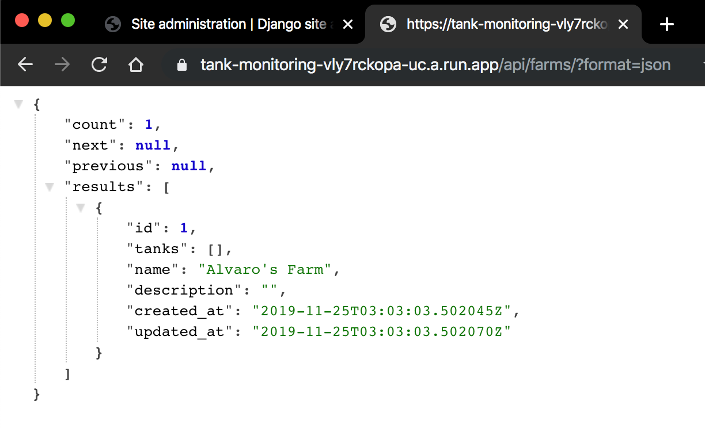Collapse the first farm object triangle
705x428 pixels.
point(81,207)
